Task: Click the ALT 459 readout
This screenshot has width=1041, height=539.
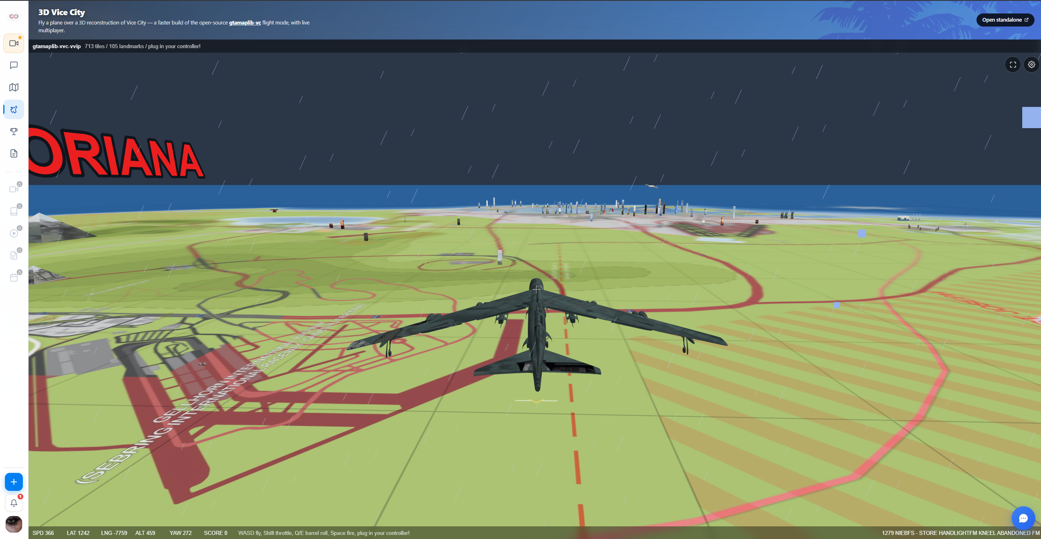Action: click(x=145, y=533)
